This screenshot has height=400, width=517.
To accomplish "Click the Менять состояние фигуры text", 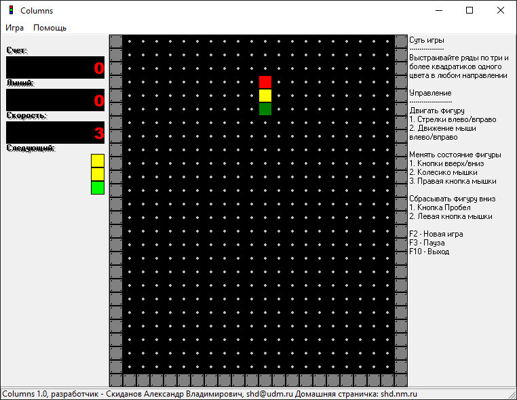I will [455, 155].
